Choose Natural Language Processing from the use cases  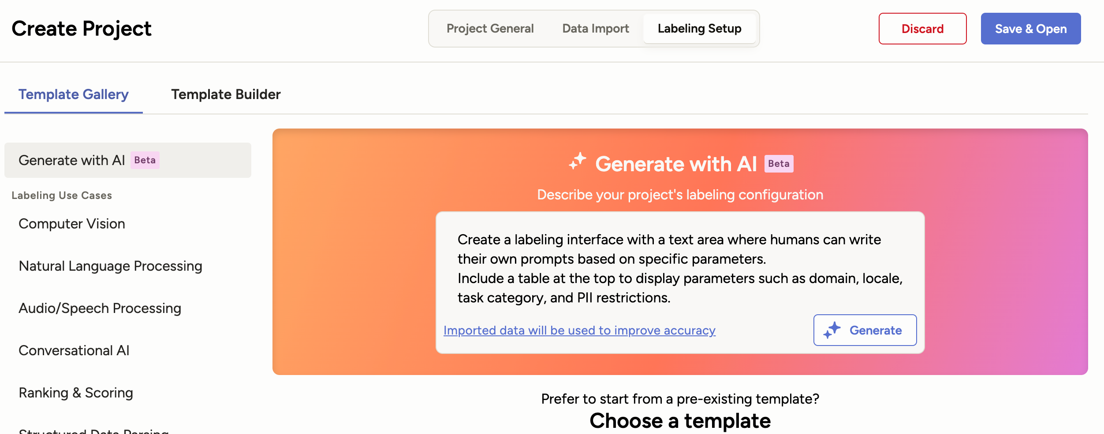[x=110, y=266]
